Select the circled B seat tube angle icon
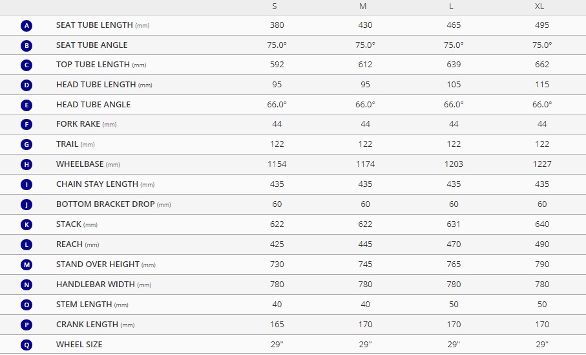The height and width of the screenshot is (355, 586). (26, 46)
